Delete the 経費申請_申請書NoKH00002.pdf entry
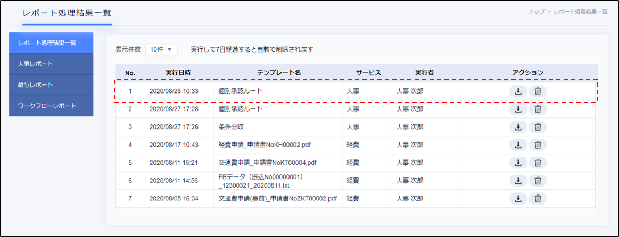 tap(538, 145)
